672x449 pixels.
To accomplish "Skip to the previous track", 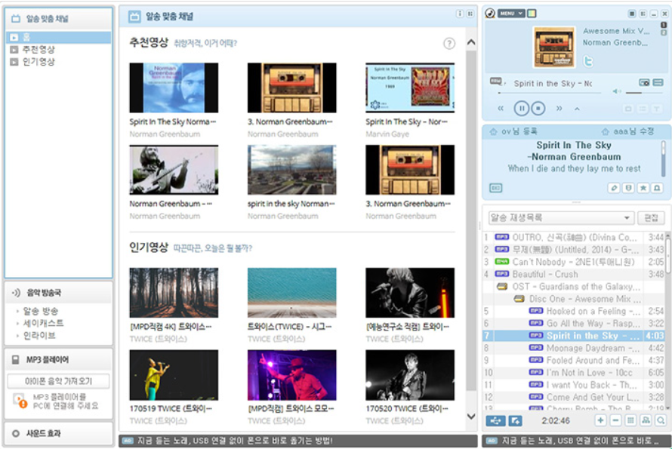I will [501, 109].
